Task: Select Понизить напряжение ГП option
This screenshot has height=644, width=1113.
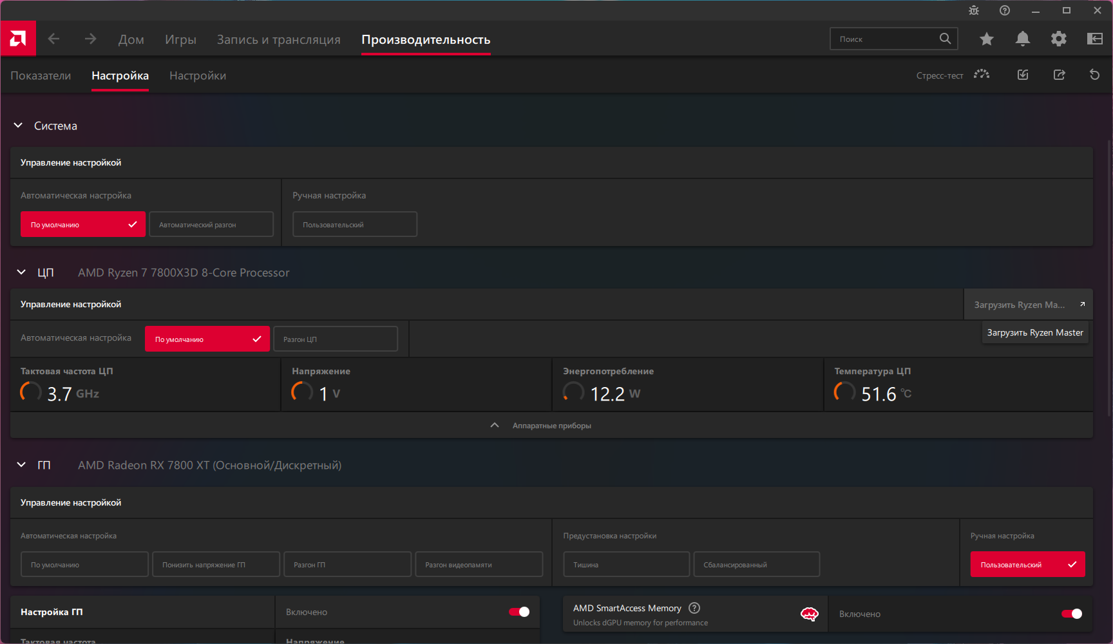Action: (x=216, y=565)
